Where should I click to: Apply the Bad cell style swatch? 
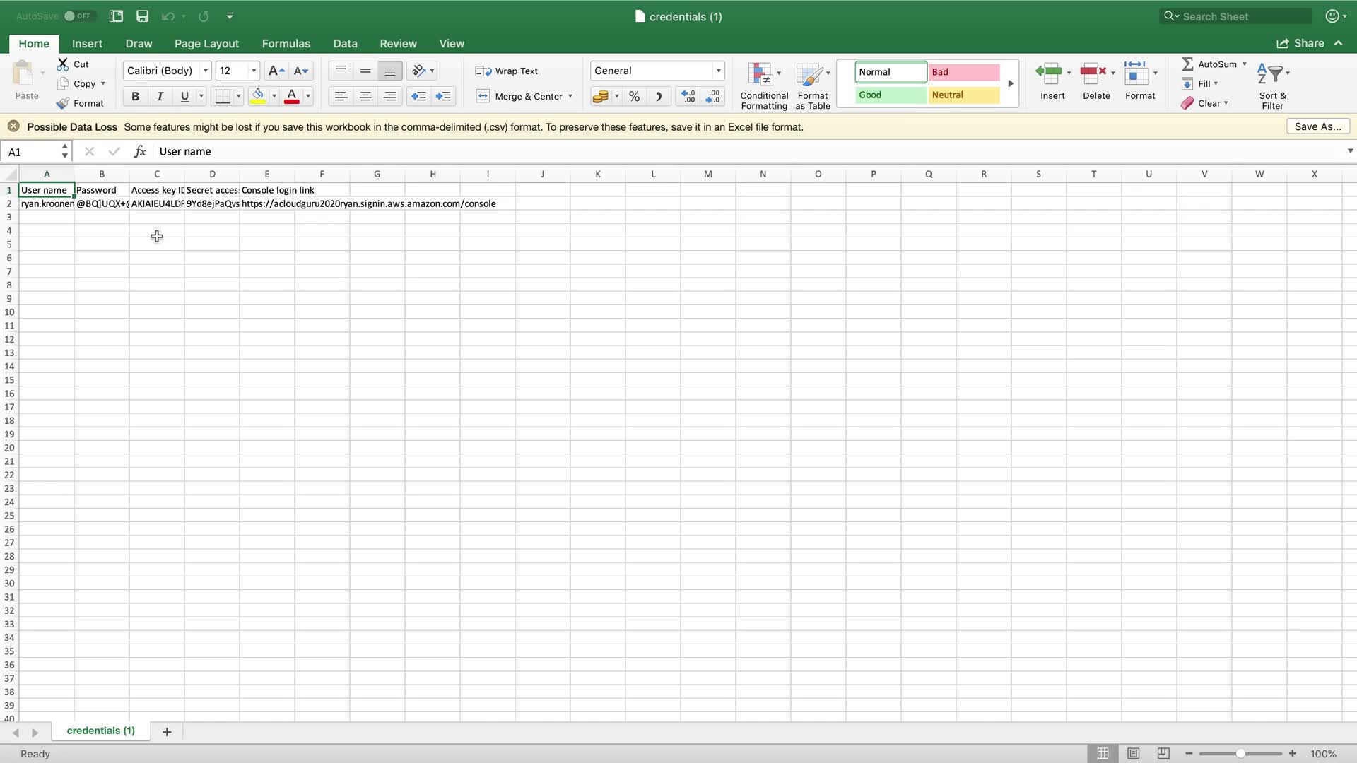point(963,72)
